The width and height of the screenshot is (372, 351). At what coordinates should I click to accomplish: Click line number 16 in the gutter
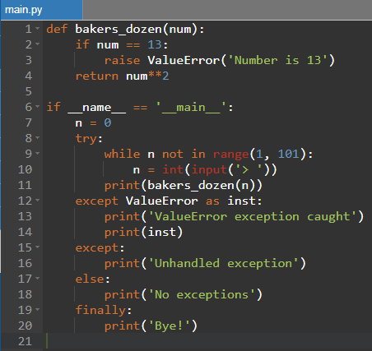(x=26, y=263)
